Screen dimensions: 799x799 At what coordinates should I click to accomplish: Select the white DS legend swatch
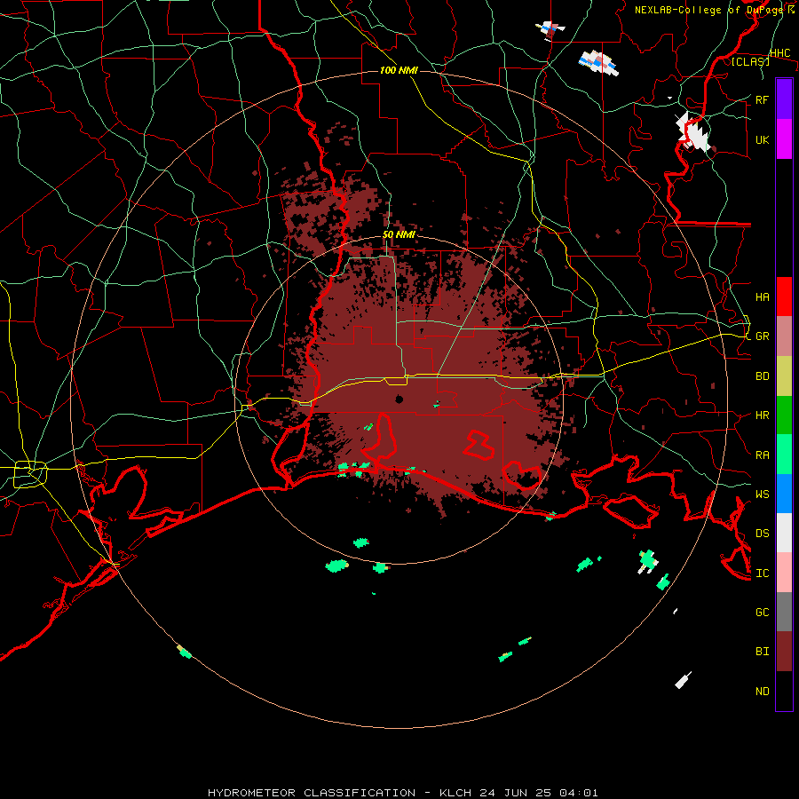(784, 533)
